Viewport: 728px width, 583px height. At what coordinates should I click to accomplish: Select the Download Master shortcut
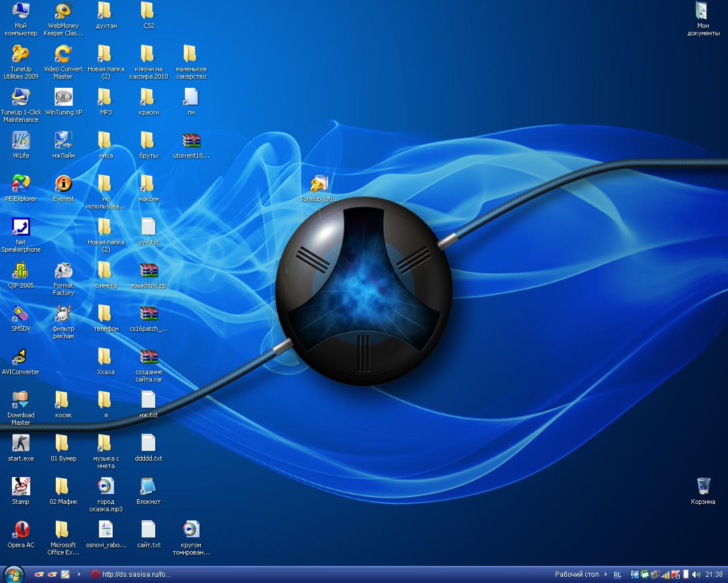pyautogui.click(x=21, y=400)
